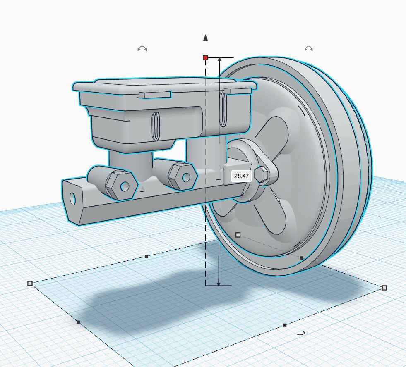406x367 pixels.
Task: Select the red square height handle
Action: 205,58
